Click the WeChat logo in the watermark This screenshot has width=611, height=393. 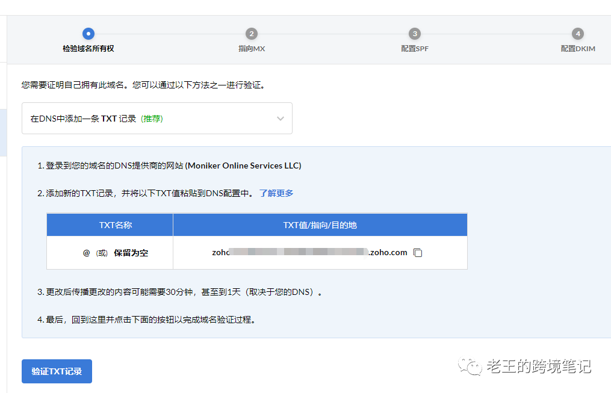point(470,366)
